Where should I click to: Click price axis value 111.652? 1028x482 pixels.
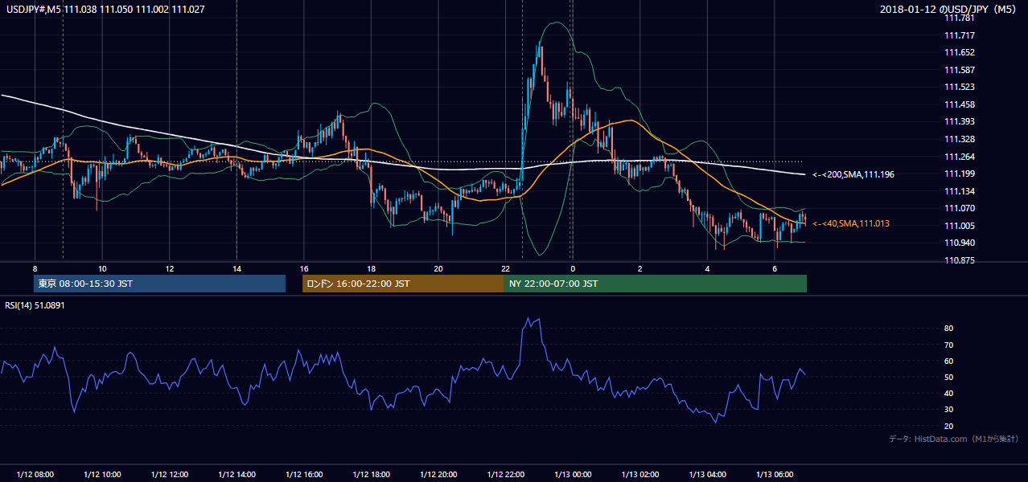[x=959, y=52]
